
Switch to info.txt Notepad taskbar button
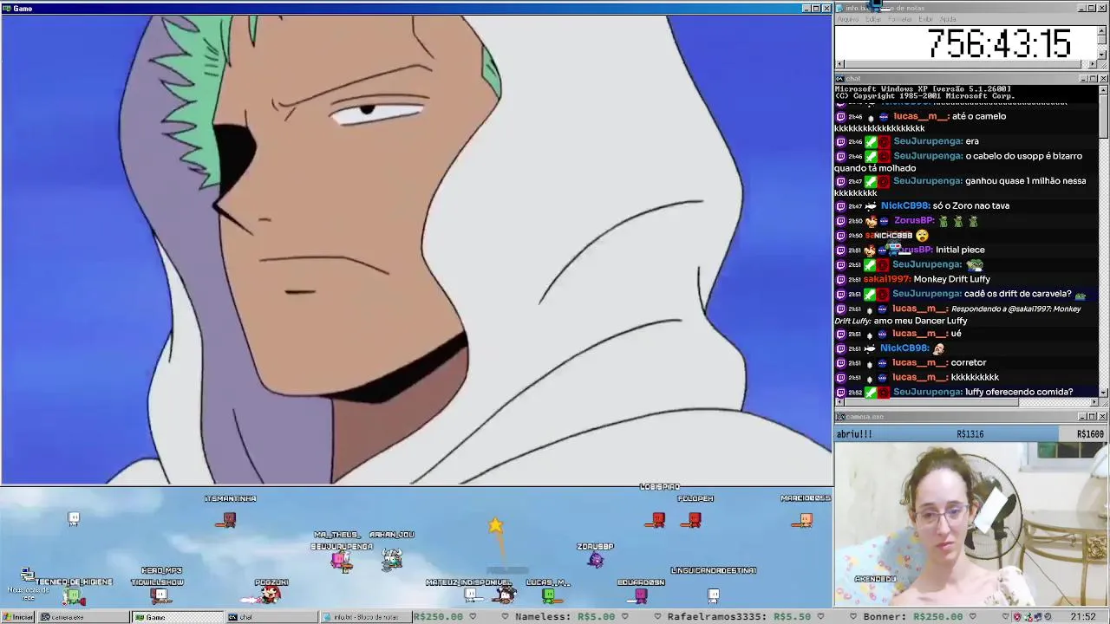point(364,617)
